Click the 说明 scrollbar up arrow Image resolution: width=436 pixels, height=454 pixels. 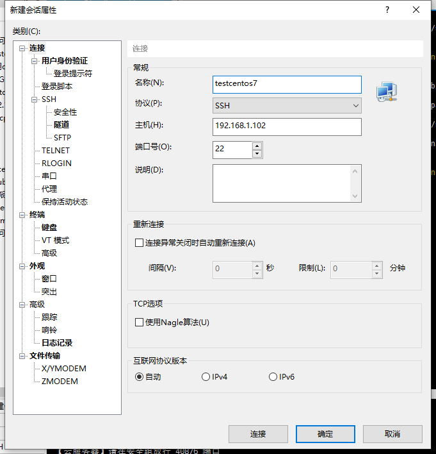coord(355,171)
